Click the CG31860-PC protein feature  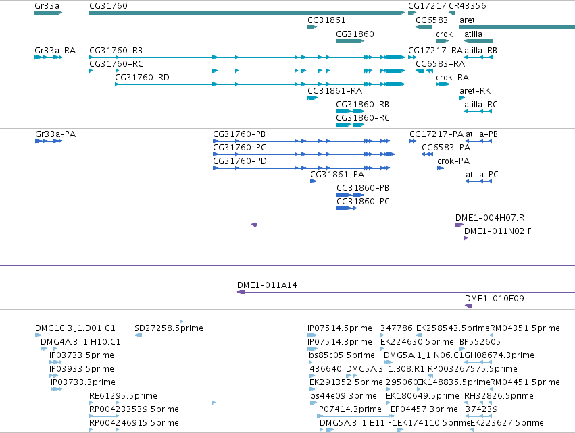point(346,208)
